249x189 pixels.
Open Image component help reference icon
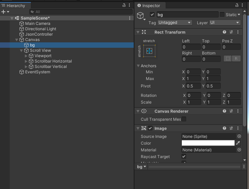pos(224,128)
